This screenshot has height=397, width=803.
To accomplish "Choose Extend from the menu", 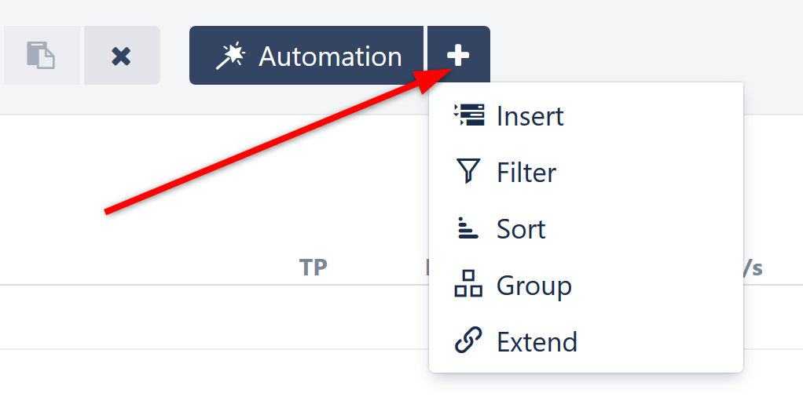I will (x=537, y=342).
